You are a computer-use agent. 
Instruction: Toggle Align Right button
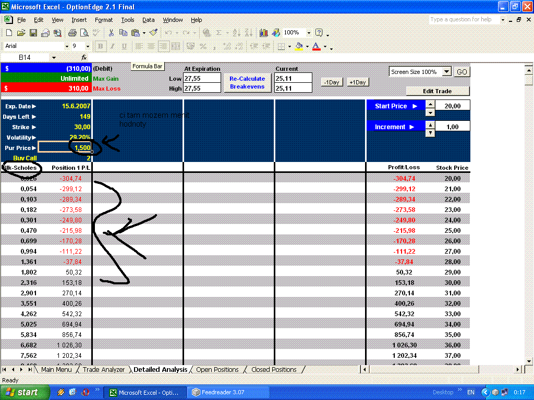(x=163, y=46)
